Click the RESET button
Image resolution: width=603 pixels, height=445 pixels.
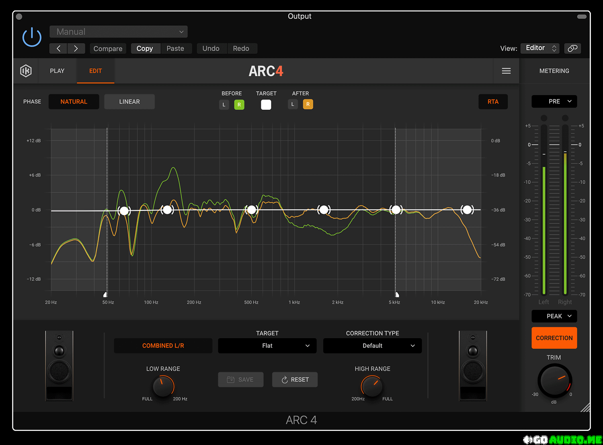pyautogui.click(x=295, y=380)
